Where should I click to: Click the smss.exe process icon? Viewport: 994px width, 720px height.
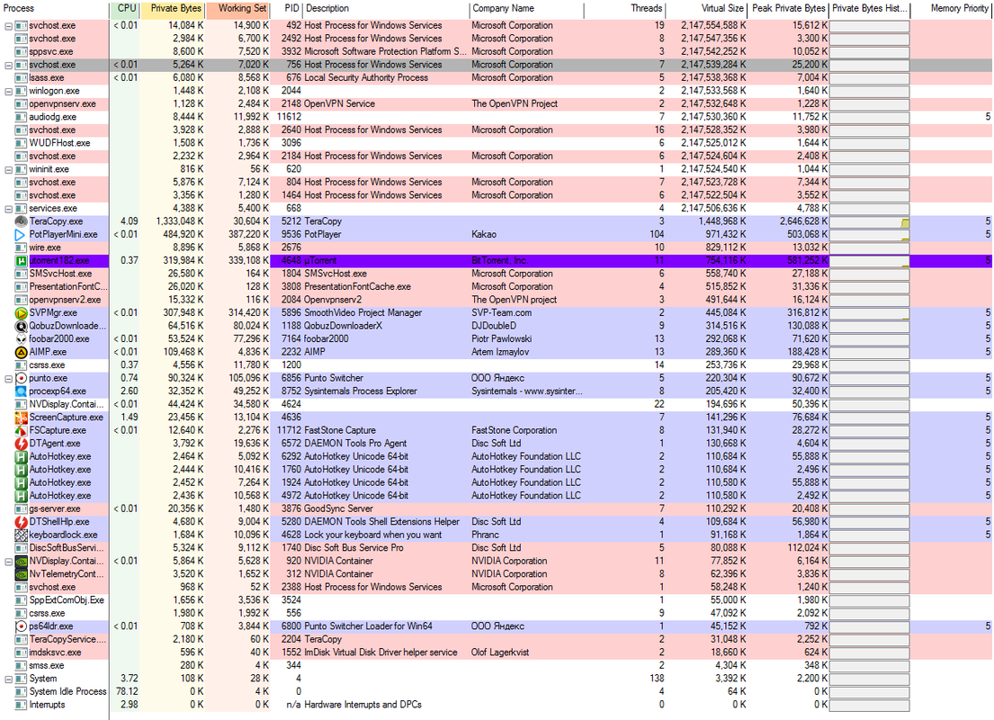(21, 665)
